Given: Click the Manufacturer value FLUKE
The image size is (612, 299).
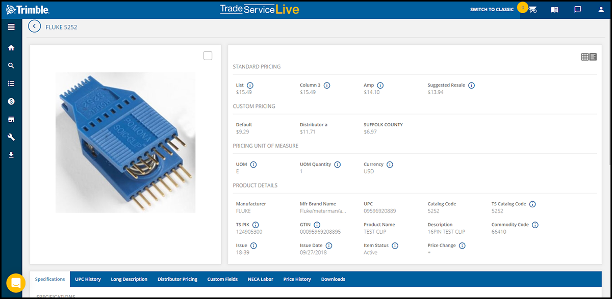Looking at the screenshot, I should (243, 211).
